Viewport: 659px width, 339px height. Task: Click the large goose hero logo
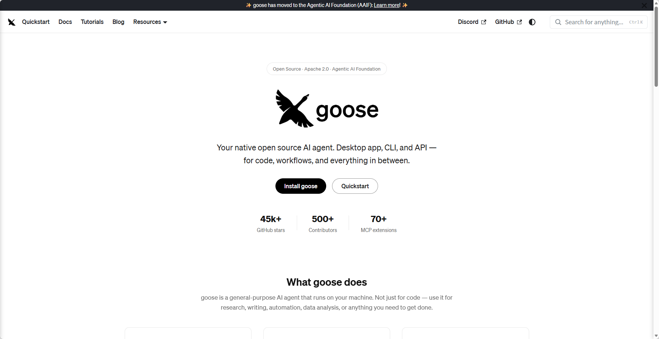[x=327, y=109]
